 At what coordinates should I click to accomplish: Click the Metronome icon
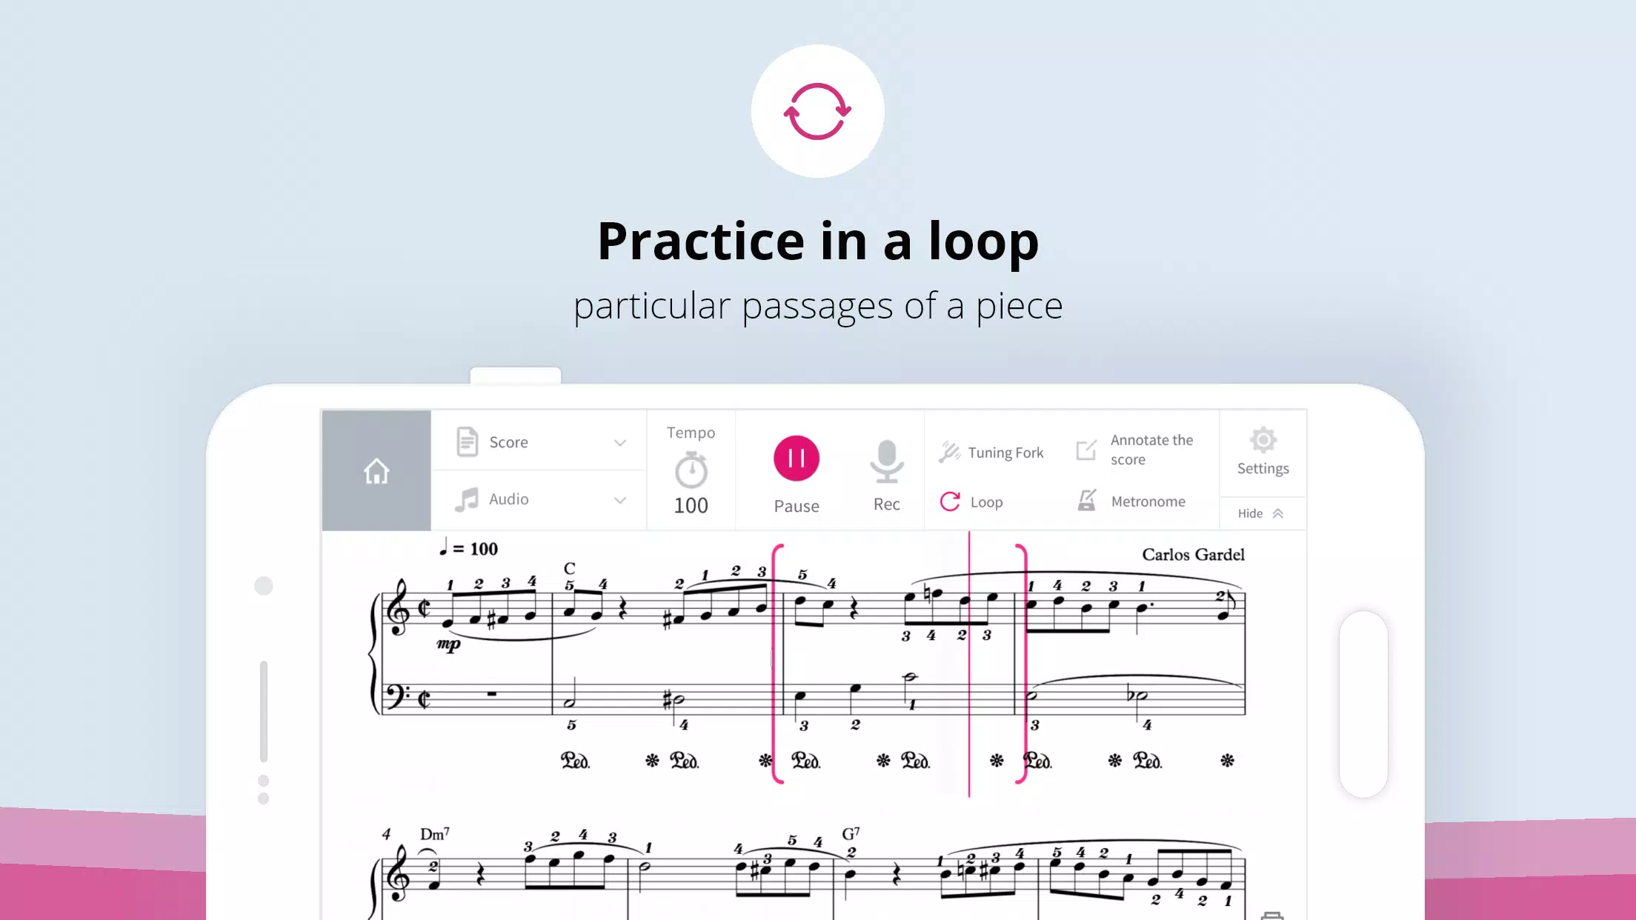[x=1084, y=500]
